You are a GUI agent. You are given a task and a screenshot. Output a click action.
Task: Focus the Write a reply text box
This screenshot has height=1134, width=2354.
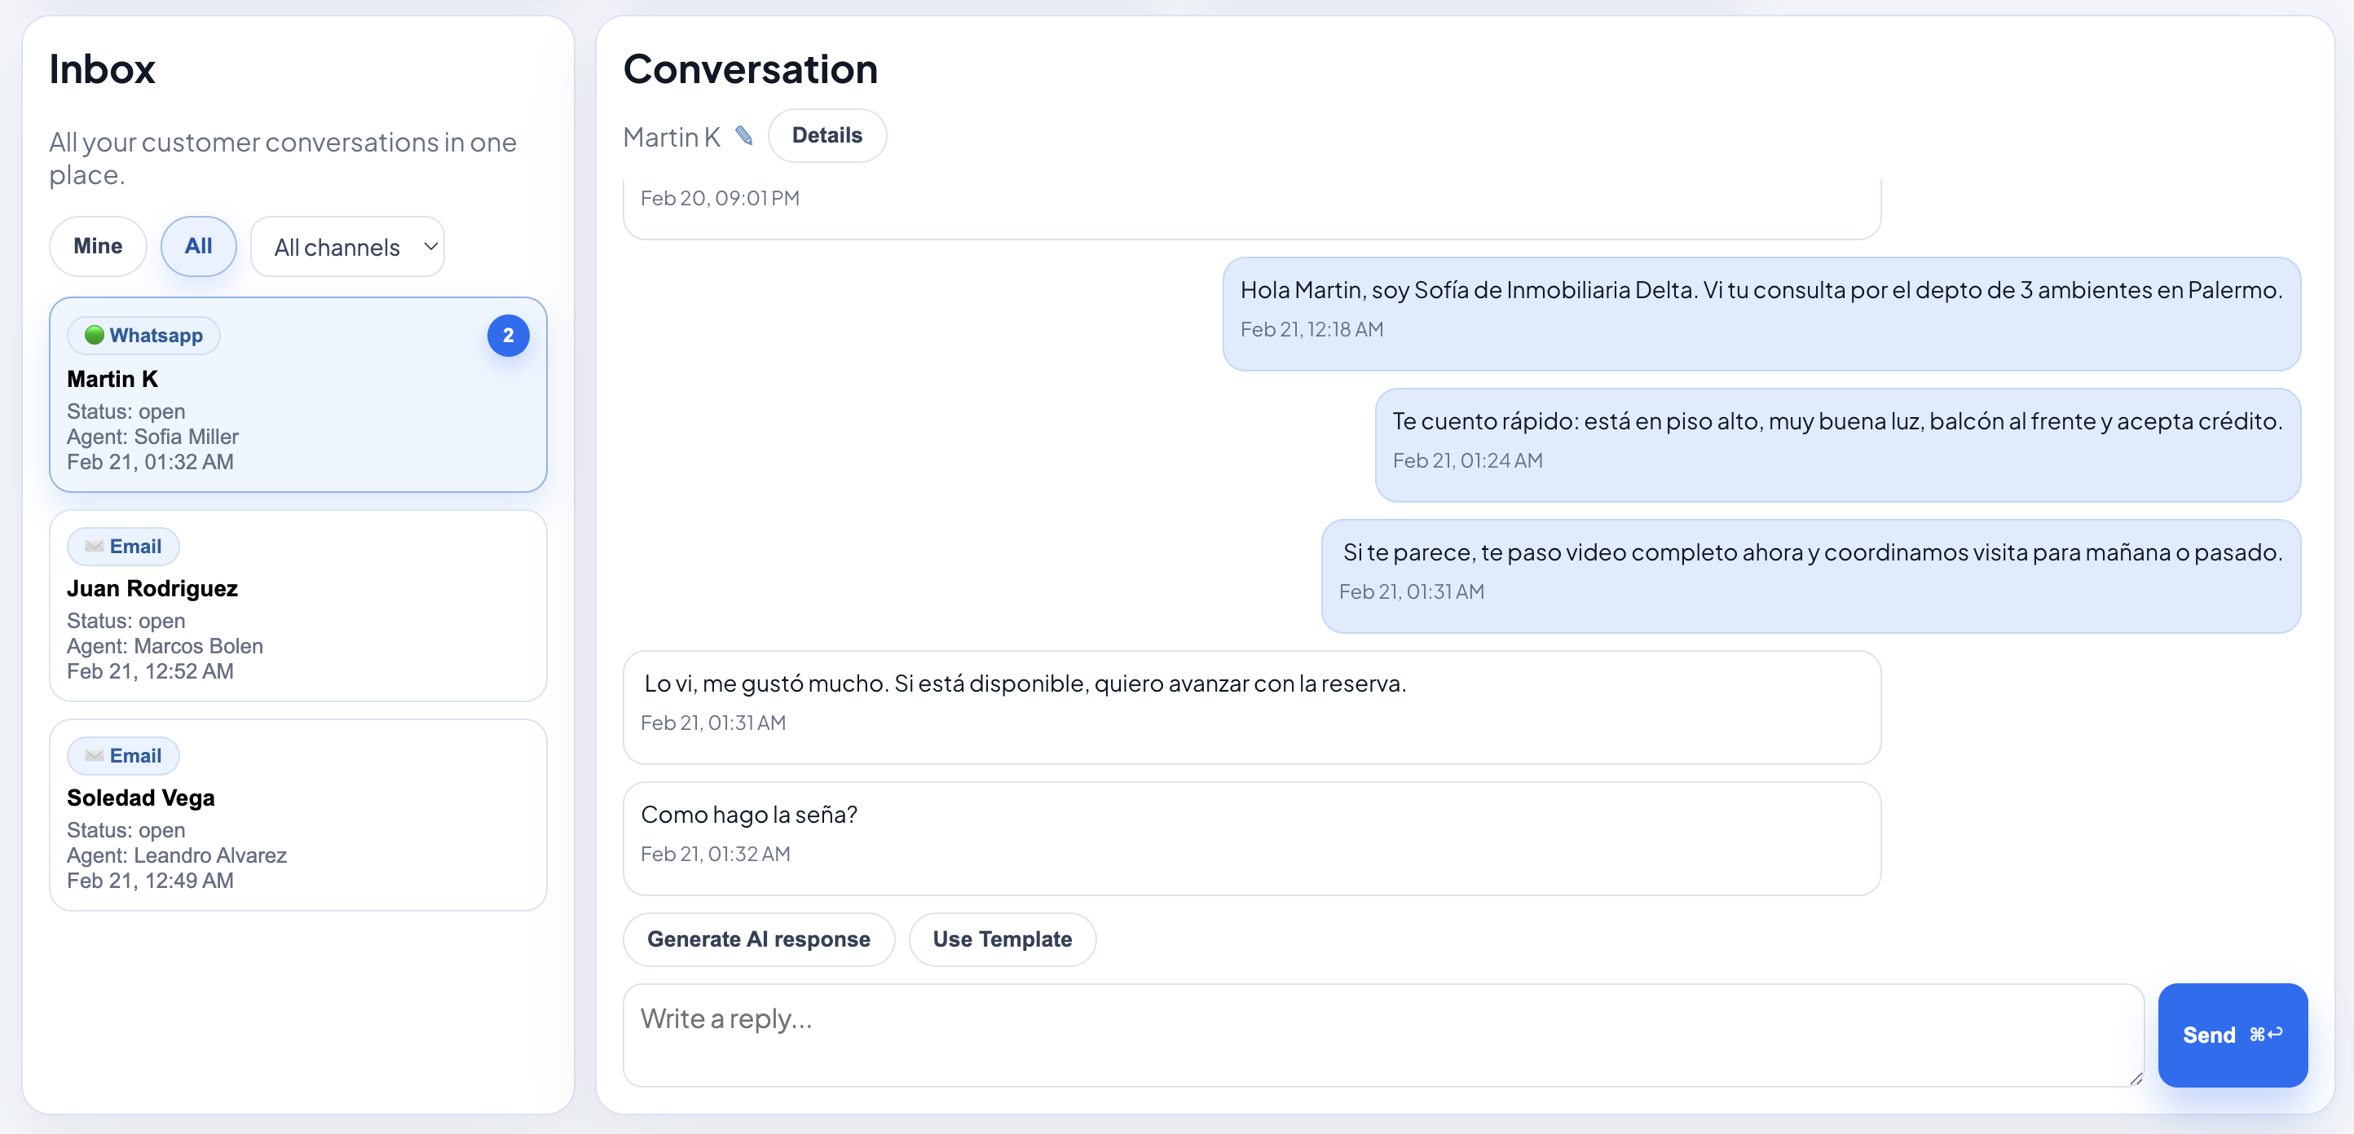pos(1383,1035)
